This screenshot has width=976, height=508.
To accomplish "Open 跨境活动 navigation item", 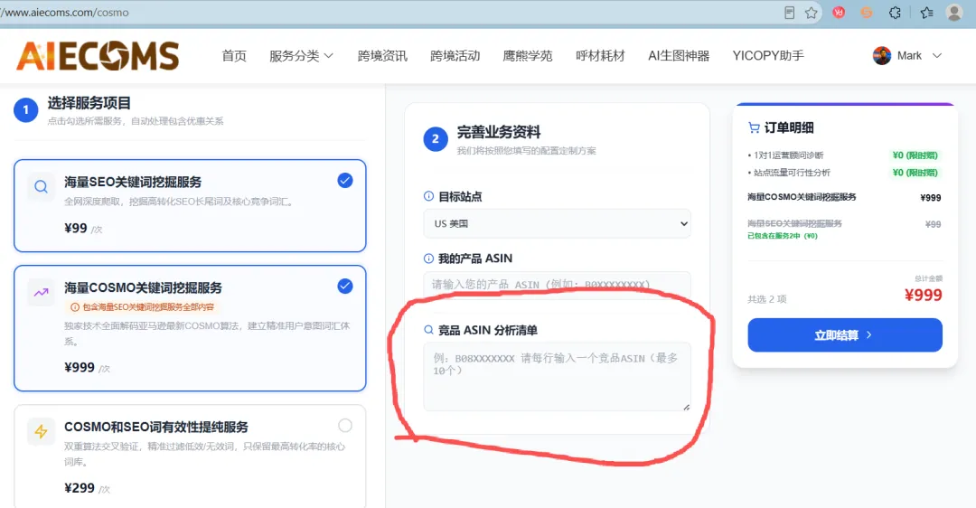I will pyautogui.click(x=455, y=55).
